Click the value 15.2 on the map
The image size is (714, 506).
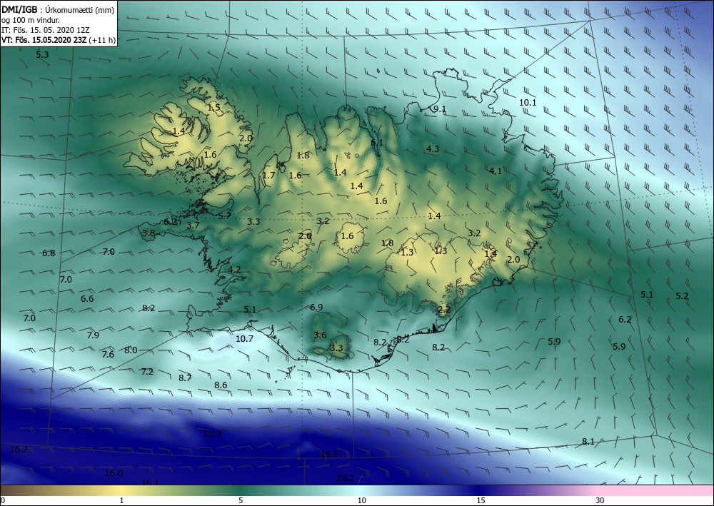tap(345, 477)
